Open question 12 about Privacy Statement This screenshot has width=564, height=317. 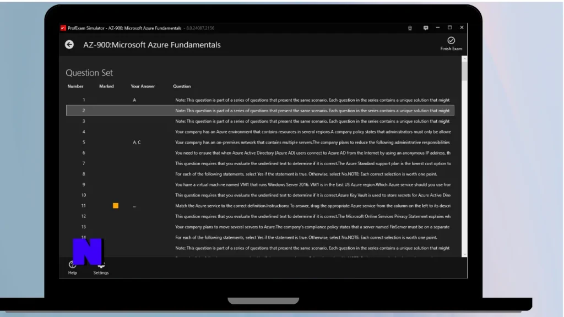coord(260,216)
